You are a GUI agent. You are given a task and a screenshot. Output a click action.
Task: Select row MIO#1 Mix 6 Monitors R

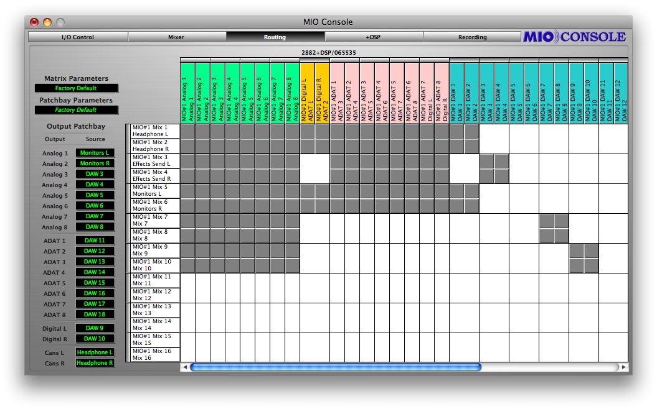[x=155, y=206]
